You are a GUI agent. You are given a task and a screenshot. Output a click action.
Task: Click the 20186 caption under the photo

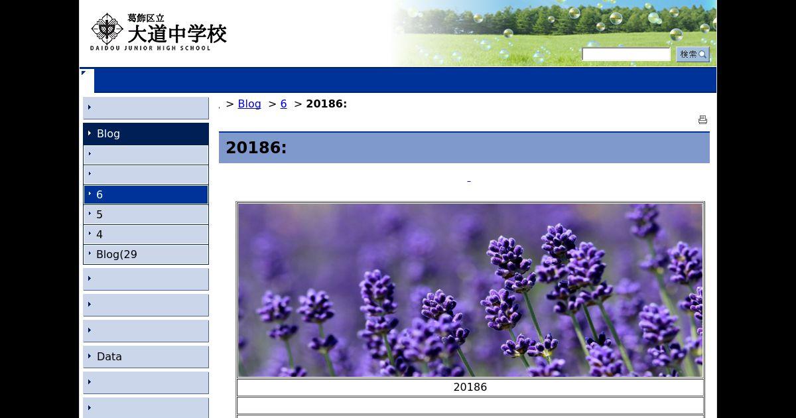pyautogui.click(x=470, y=387)
